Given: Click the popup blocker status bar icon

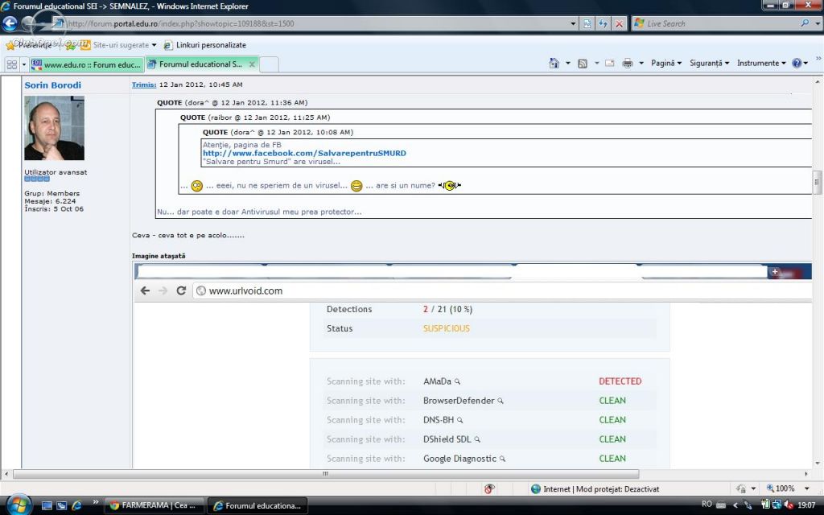Looking at the screenshot, I should point(489,489).
